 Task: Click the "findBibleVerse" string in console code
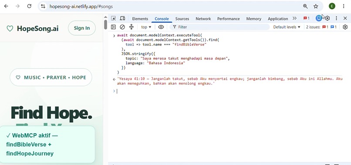(189, 44)
